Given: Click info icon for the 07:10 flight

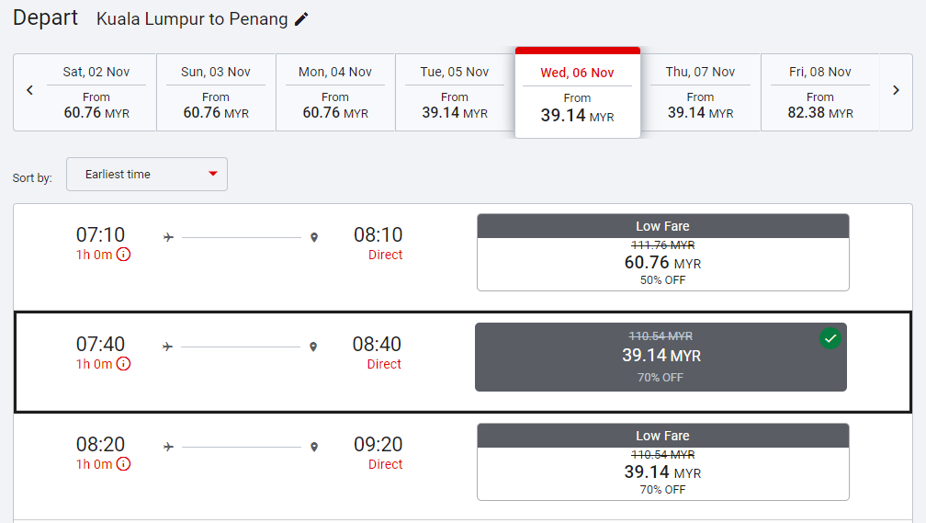Looking at the screenshot, I should coord(123,255).
